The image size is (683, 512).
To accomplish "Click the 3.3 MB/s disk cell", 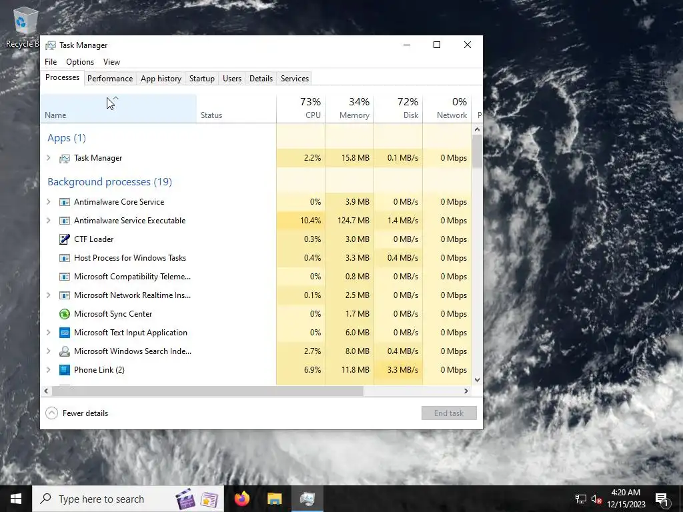I will coord(399,370).
